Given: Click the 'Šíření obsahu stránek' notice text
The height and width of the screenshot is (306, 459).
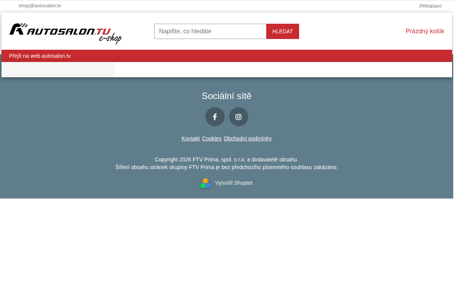Looking at the screenshot, I should pos(226,167).
